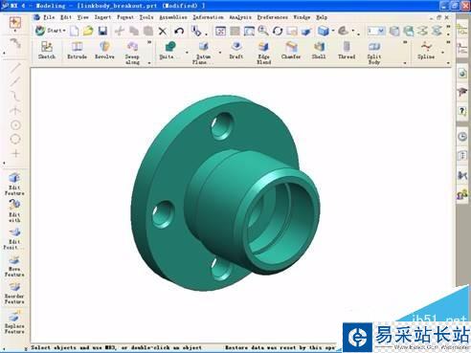Viewport: 471px width, 353px height.
Task: Expand the shaded rendering style dropdown arrow
Action: pos(333,31)
